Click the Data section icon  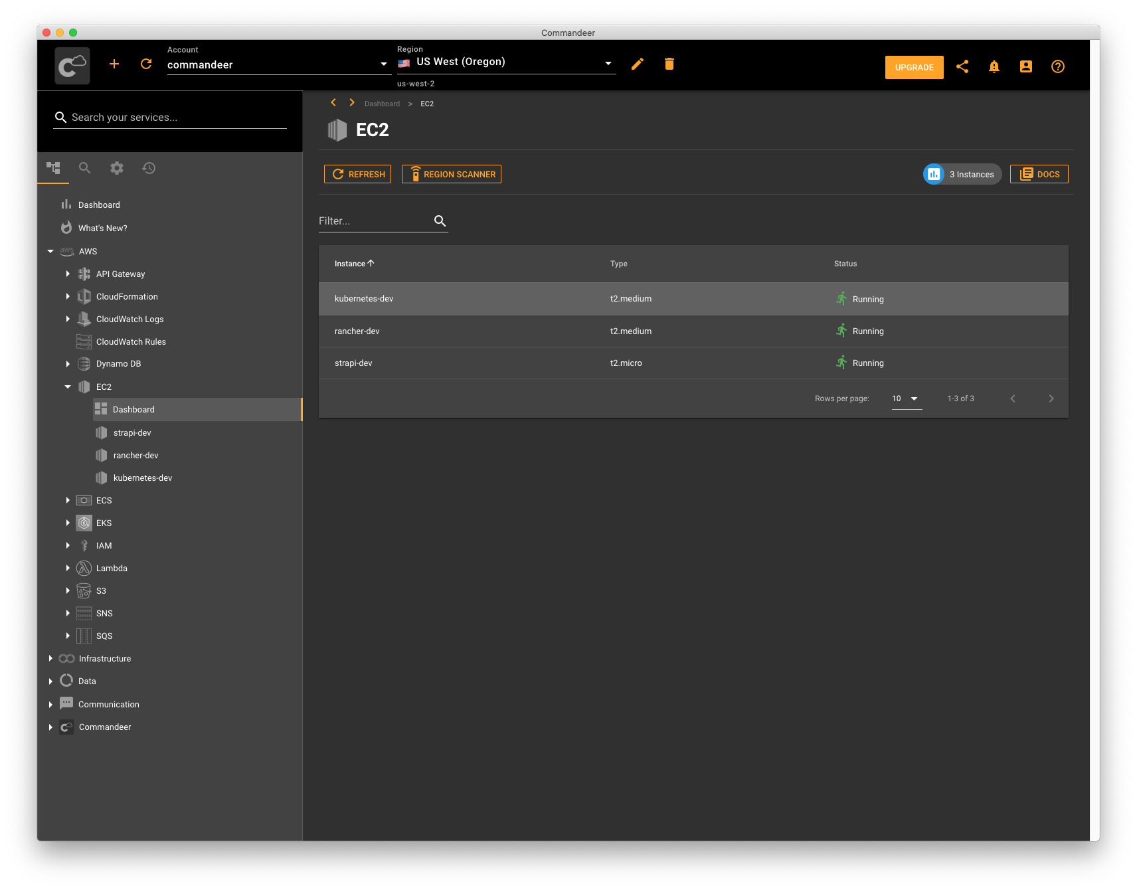66,680
